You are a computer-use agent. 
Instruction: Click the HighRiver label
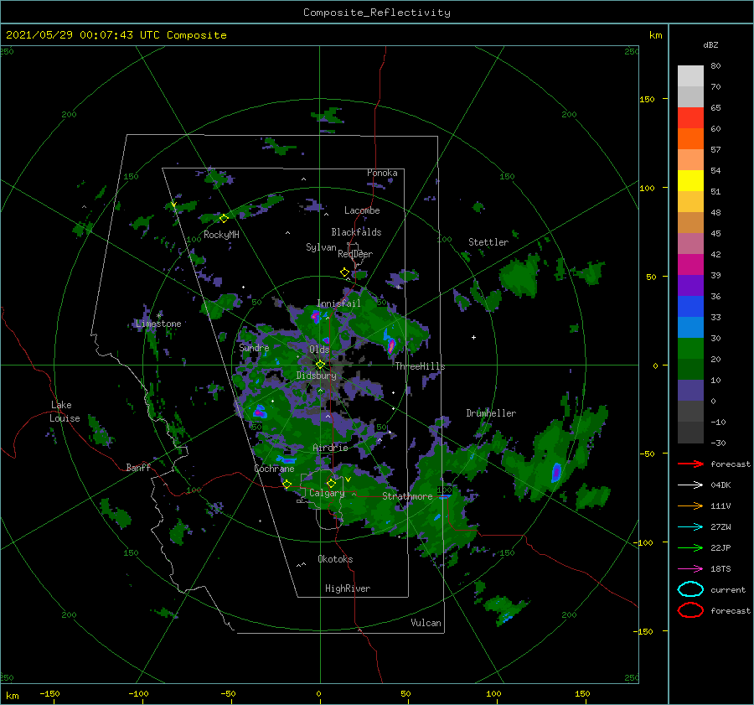coord(348,588)
